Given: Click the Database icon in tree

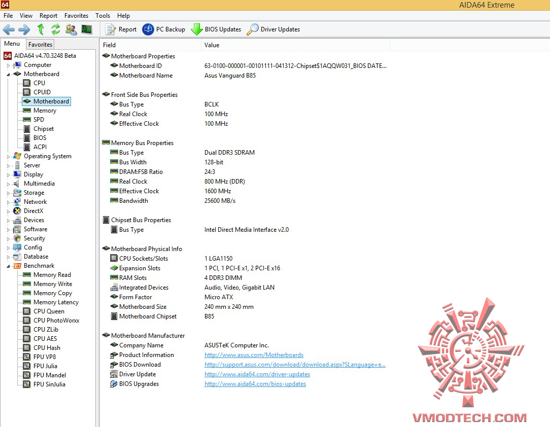Looking at the screenshot, I should pyautogui.click(x=17, y=256).
